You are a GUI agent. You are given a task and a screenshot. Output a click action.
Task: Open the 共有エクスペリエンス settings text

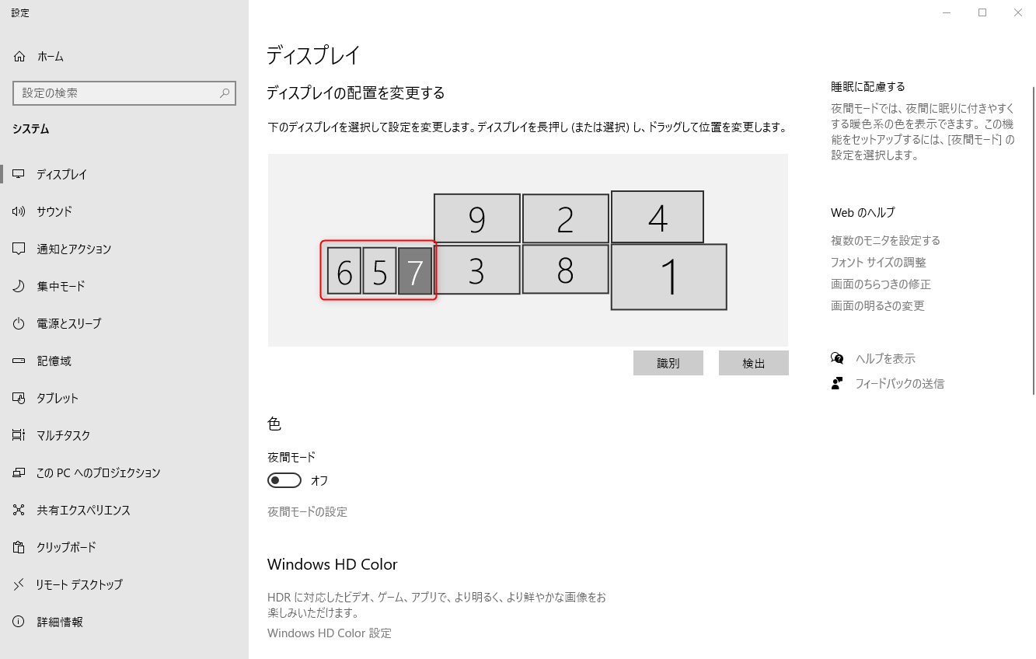tap(83, 511)
